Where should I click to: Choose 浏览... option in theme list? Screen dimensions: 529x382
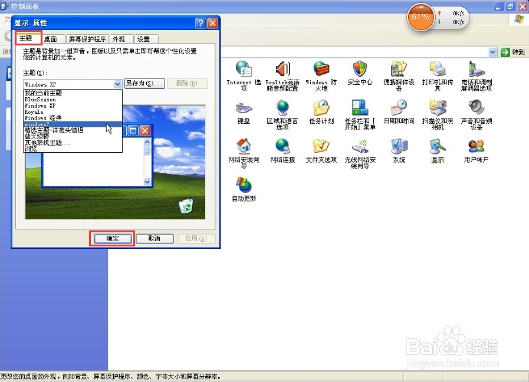coord(73,149)
